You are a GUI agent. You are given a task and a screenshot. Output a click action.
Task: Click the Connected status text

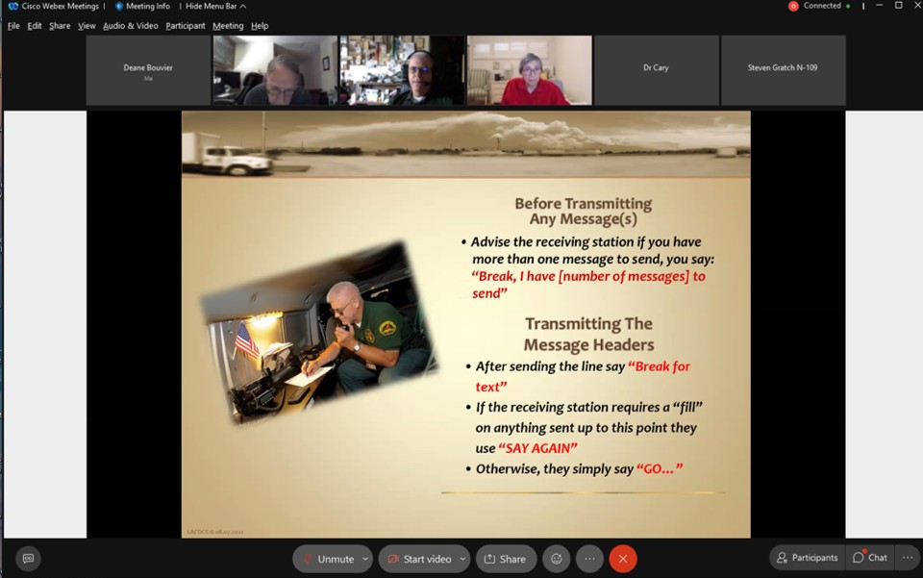pyautogui.click(x=822, y=6)
